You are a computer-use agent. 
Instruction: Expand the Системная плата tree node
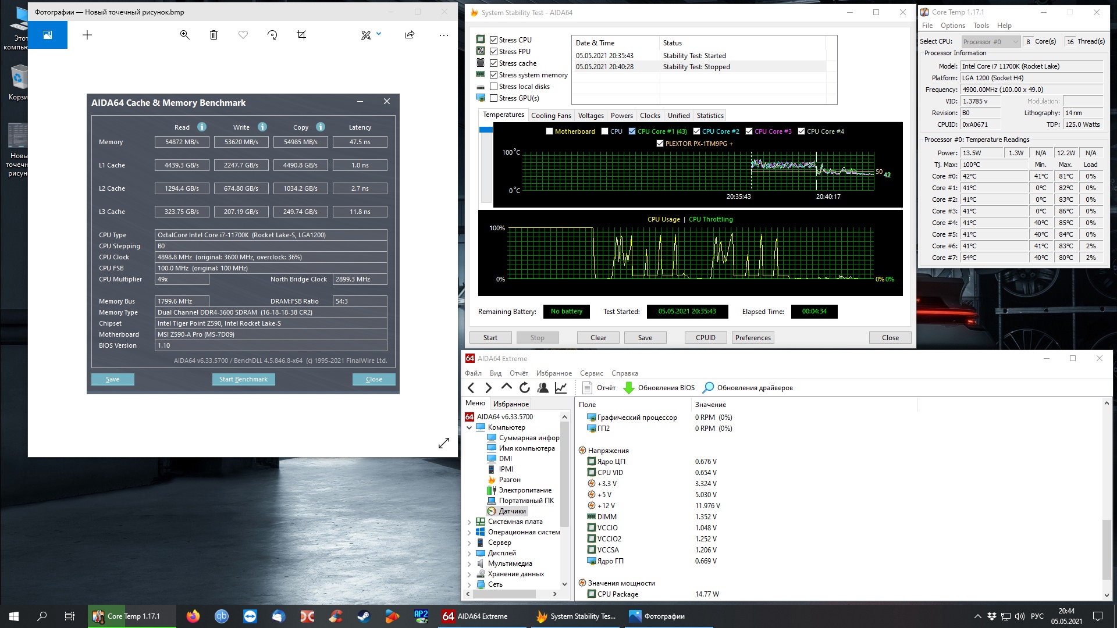coord(469,522)
